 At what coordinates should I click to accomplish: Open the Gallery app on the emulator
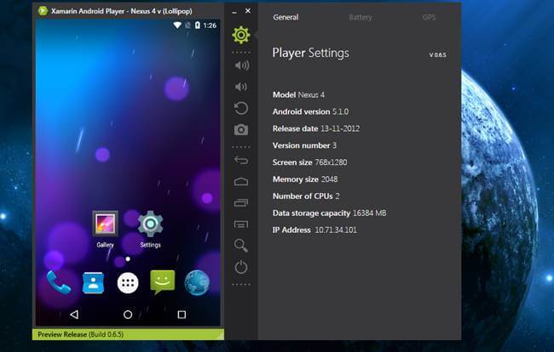pyautogui.click(x=106, y=229)
